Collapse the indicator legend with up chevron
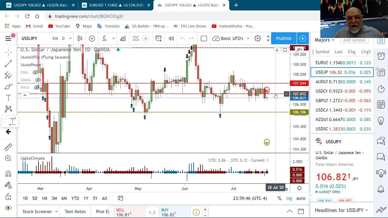The width and height of the screenshot is (388, 218). point(25,95)
